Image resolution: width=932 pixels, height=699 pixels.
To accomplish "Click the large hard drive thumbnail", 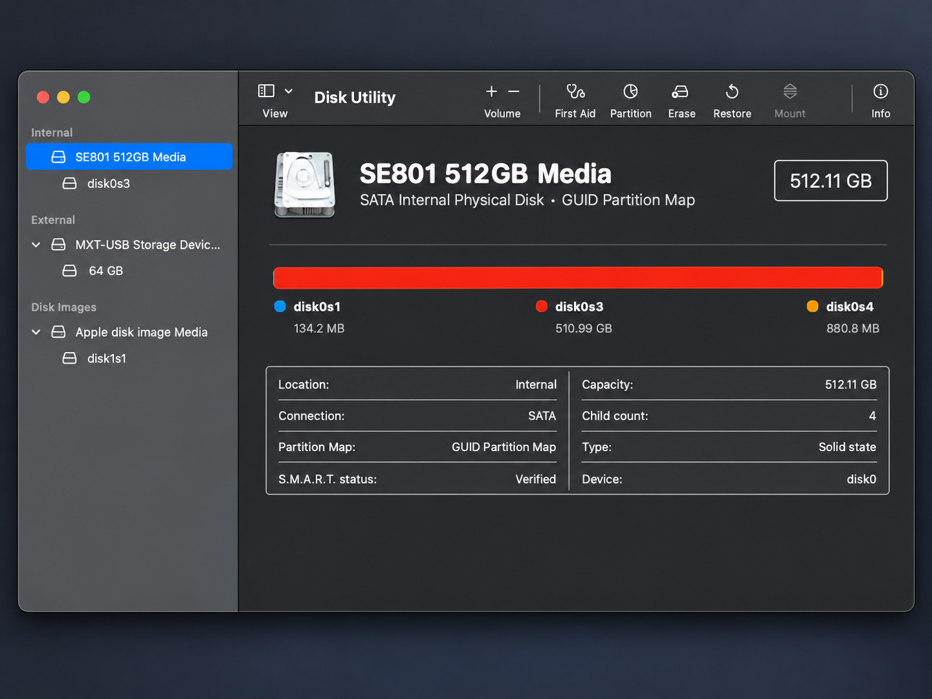I will [x=305, y=185].
